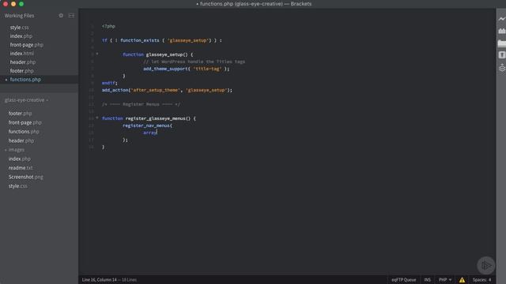Viewport: 506px width, 284px height.
Task: Collapse register_glasseye_menus function fold arrow
Action: pyautogui.click(x=96, y=118)
